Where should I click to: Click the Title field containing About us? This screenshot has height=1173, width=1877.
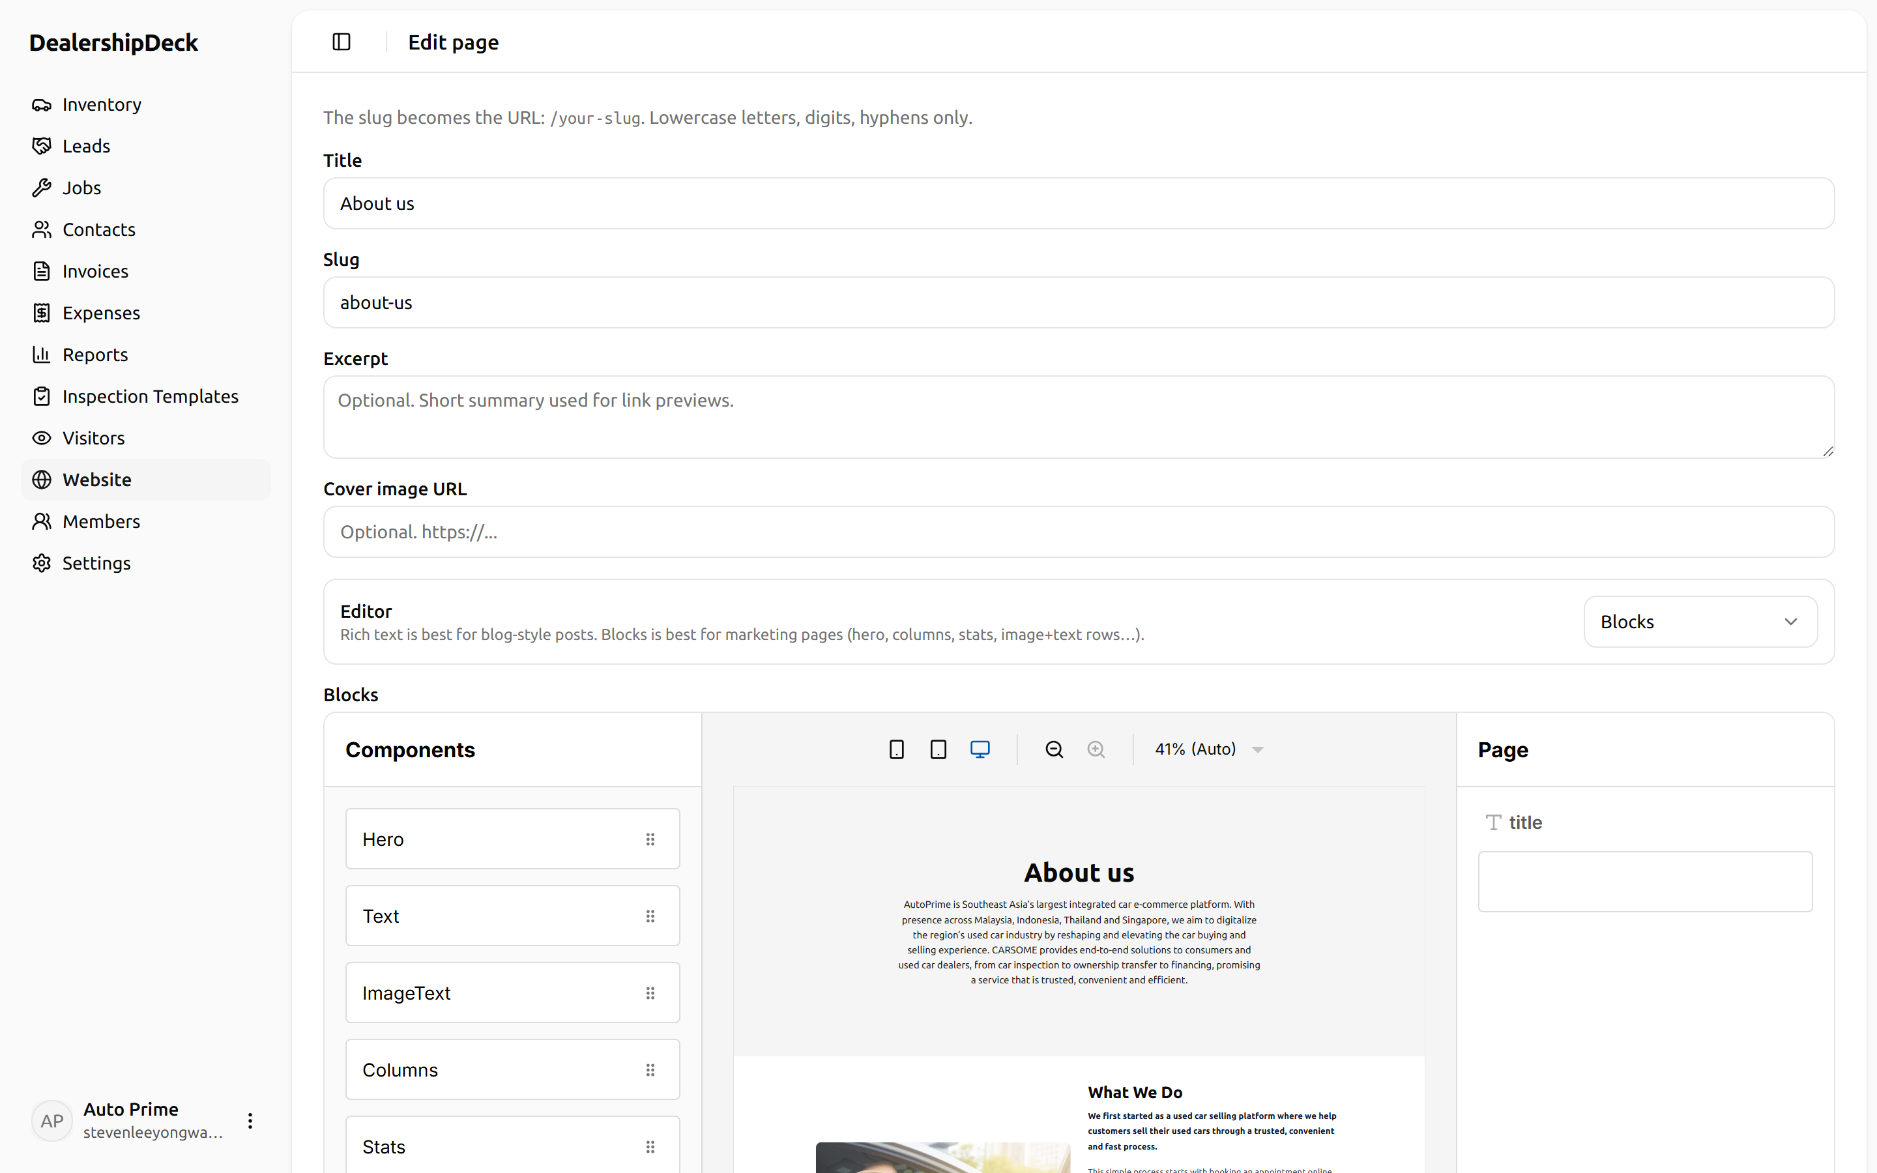1079,203
